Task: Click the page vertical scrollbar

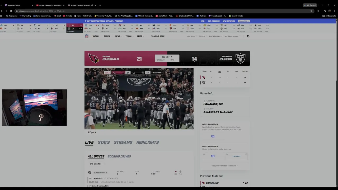Action: (x=337, y=50)
